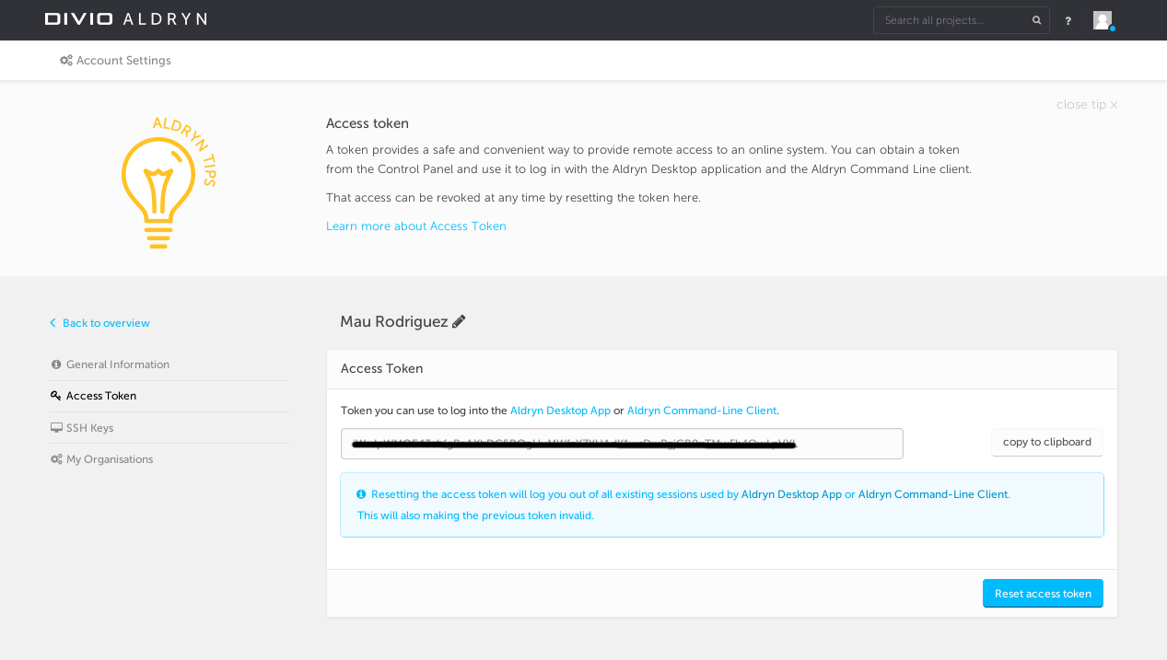Click the "Access token" tip heading
This screenshot has width=1167, height=660.
point(368,123)
